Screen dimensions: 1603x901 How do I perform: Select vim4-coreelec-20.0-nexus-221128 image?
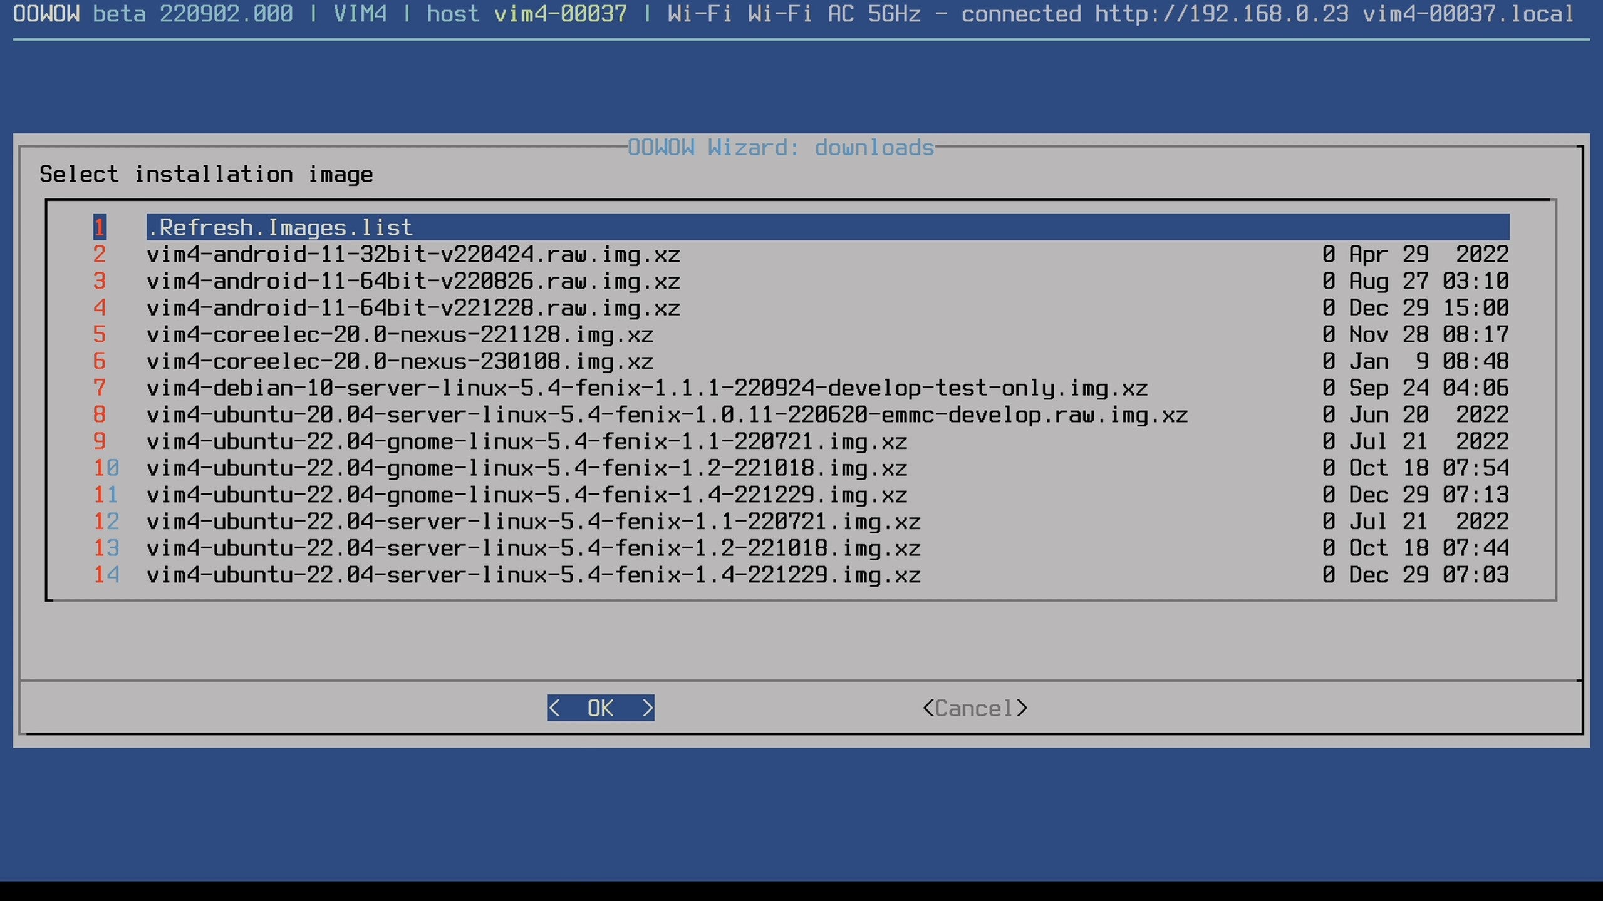click(400, 334)
